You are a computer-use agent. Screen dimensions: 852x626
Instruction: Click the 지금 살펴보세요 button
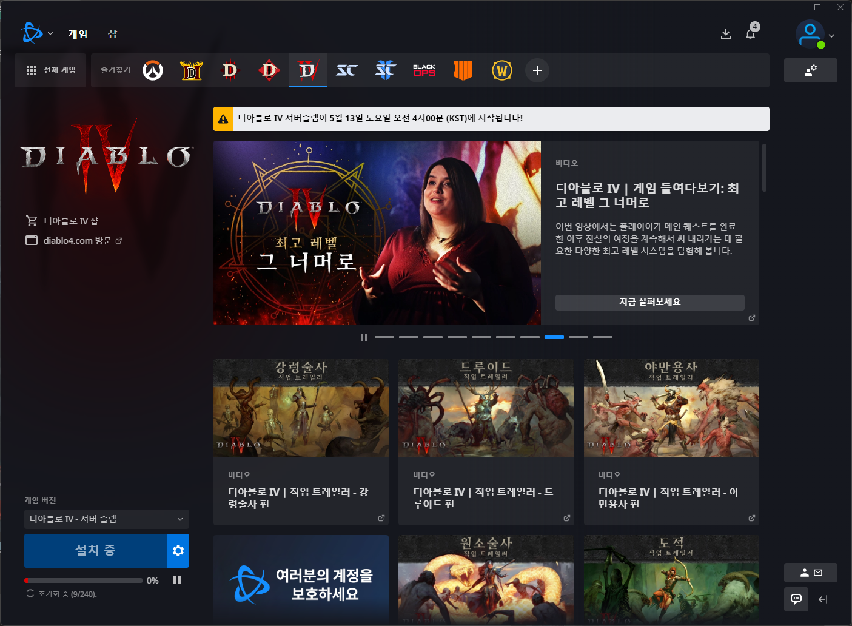point(650,302)
